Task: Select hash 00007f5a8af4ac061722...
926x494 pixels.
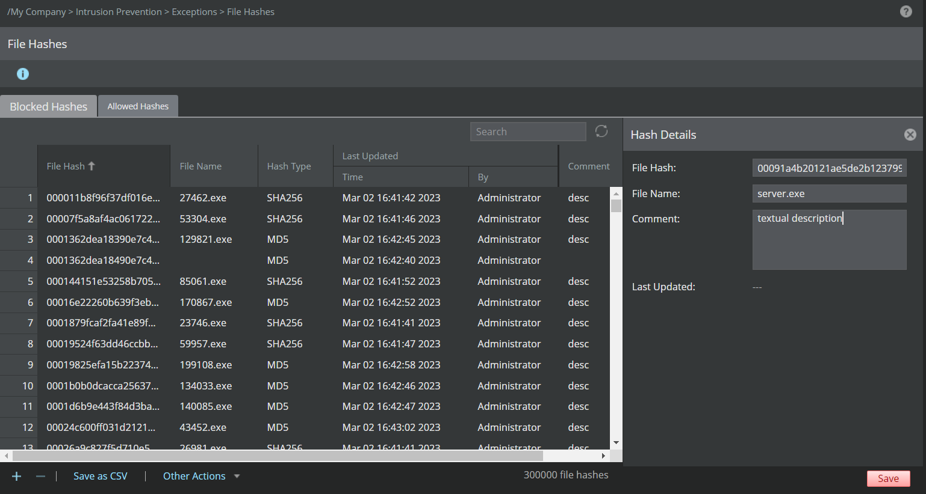Action: tap(305, 219)
